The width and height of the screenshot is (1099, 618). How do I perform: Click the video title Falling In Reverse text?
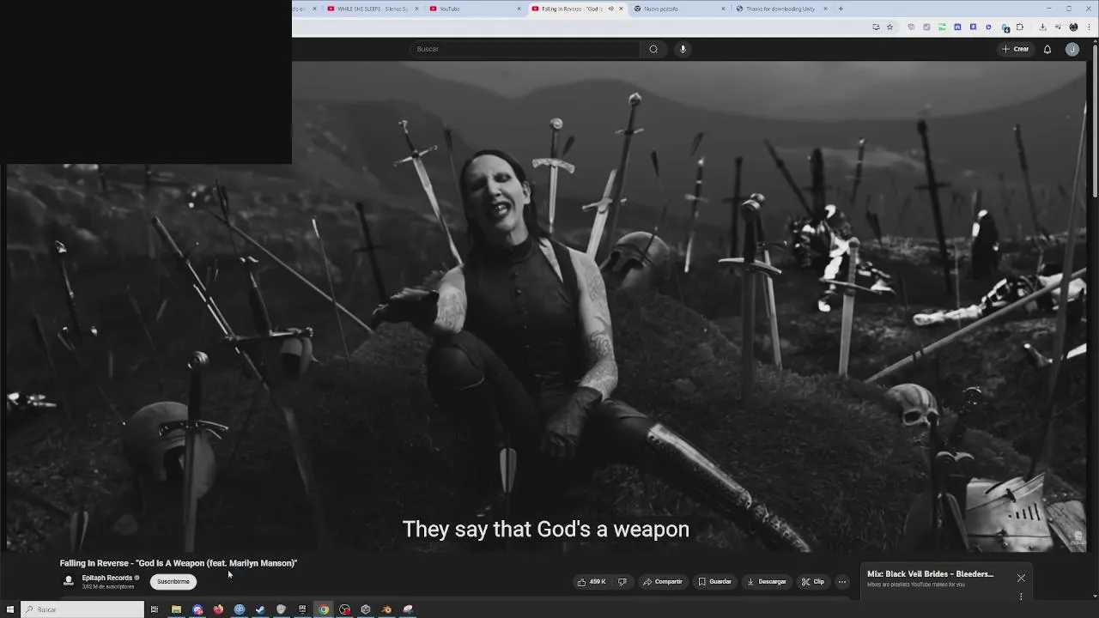click(178, 563)
